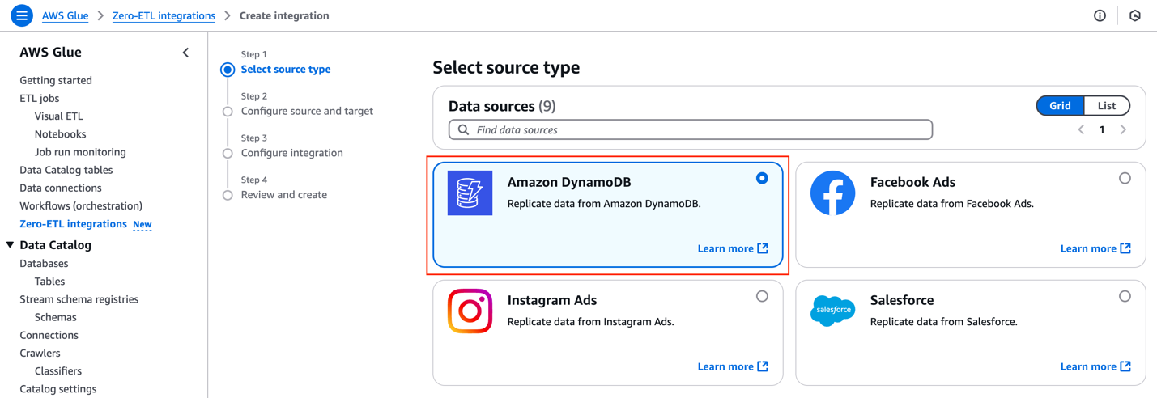Go to next page of data sources
The image size is (1157, 398).
pos(1123,129)
